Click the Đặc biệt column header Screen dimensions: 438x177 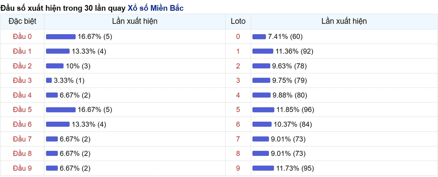pyautogui.click(x=22, y=21)
